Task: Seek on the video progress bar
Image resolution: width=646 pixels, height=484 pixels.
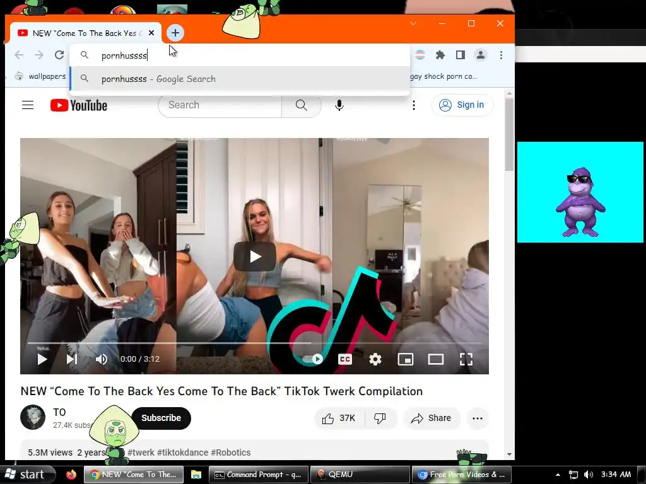Action: 254,342
